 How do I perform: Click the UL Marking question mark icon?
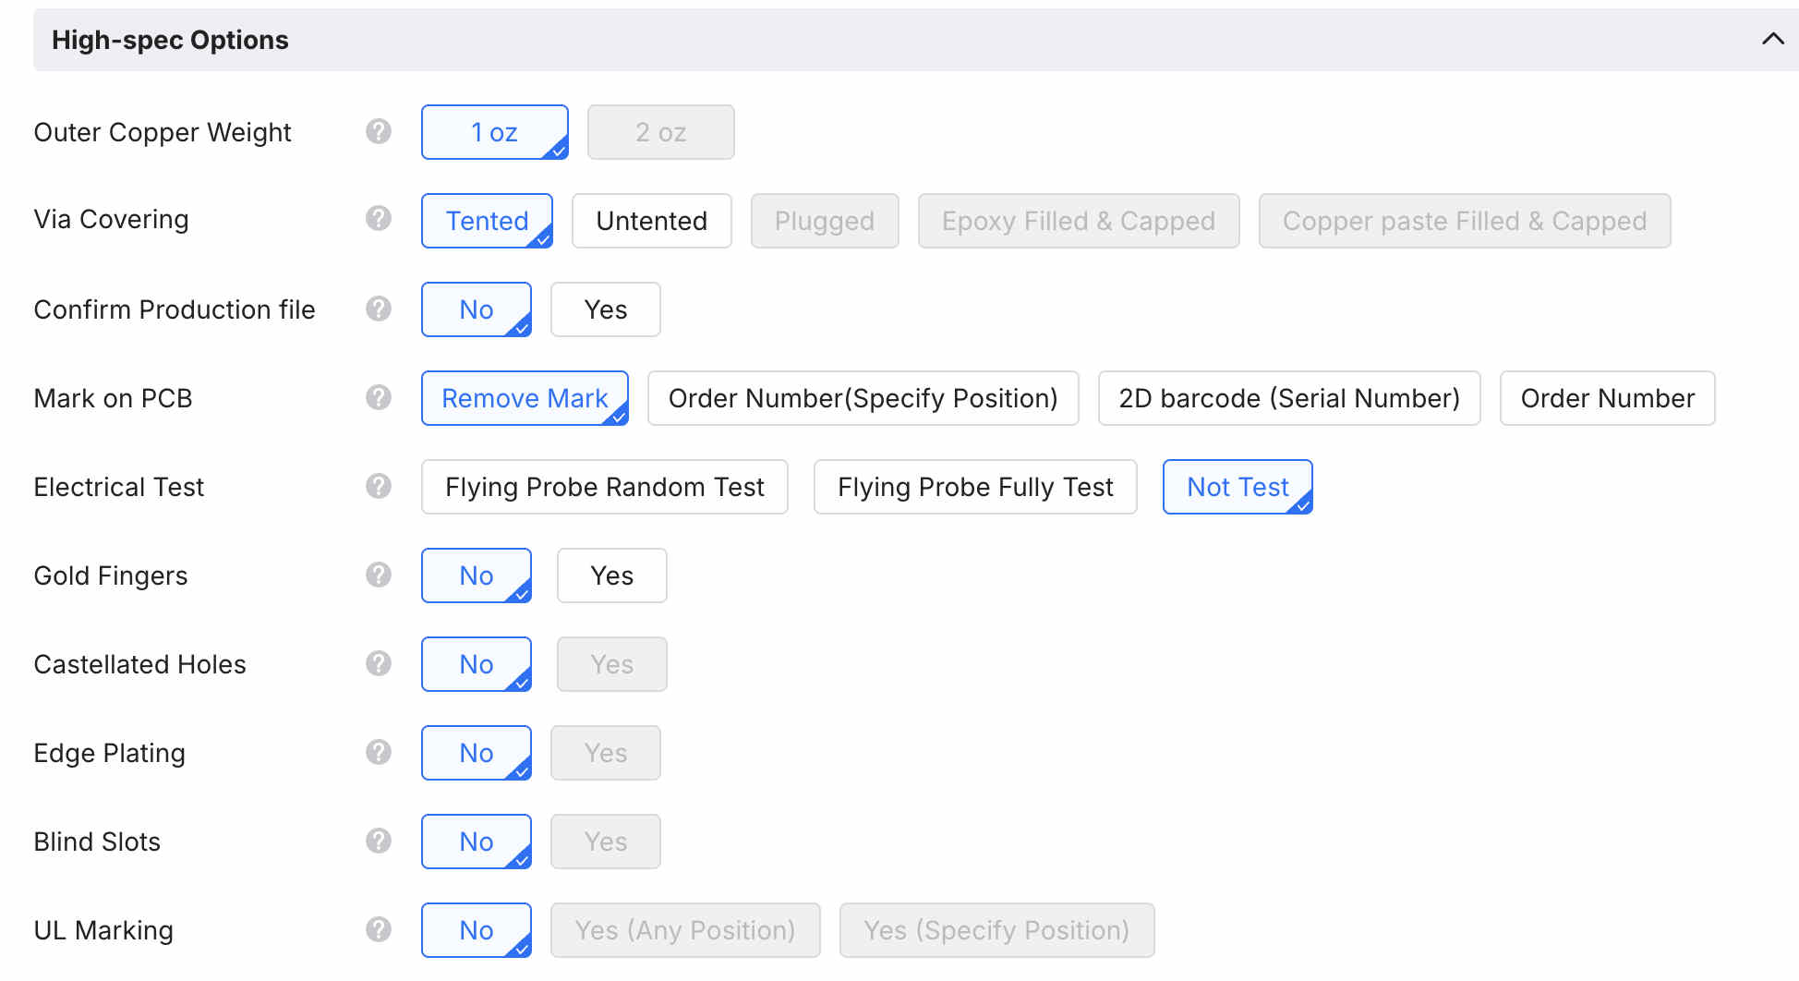click(x=379, y=929)
